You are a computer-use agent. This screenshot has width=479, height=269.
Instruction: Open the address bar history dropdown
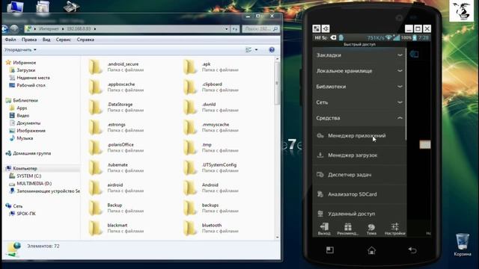pyautogui.click(x=226, y=29)
